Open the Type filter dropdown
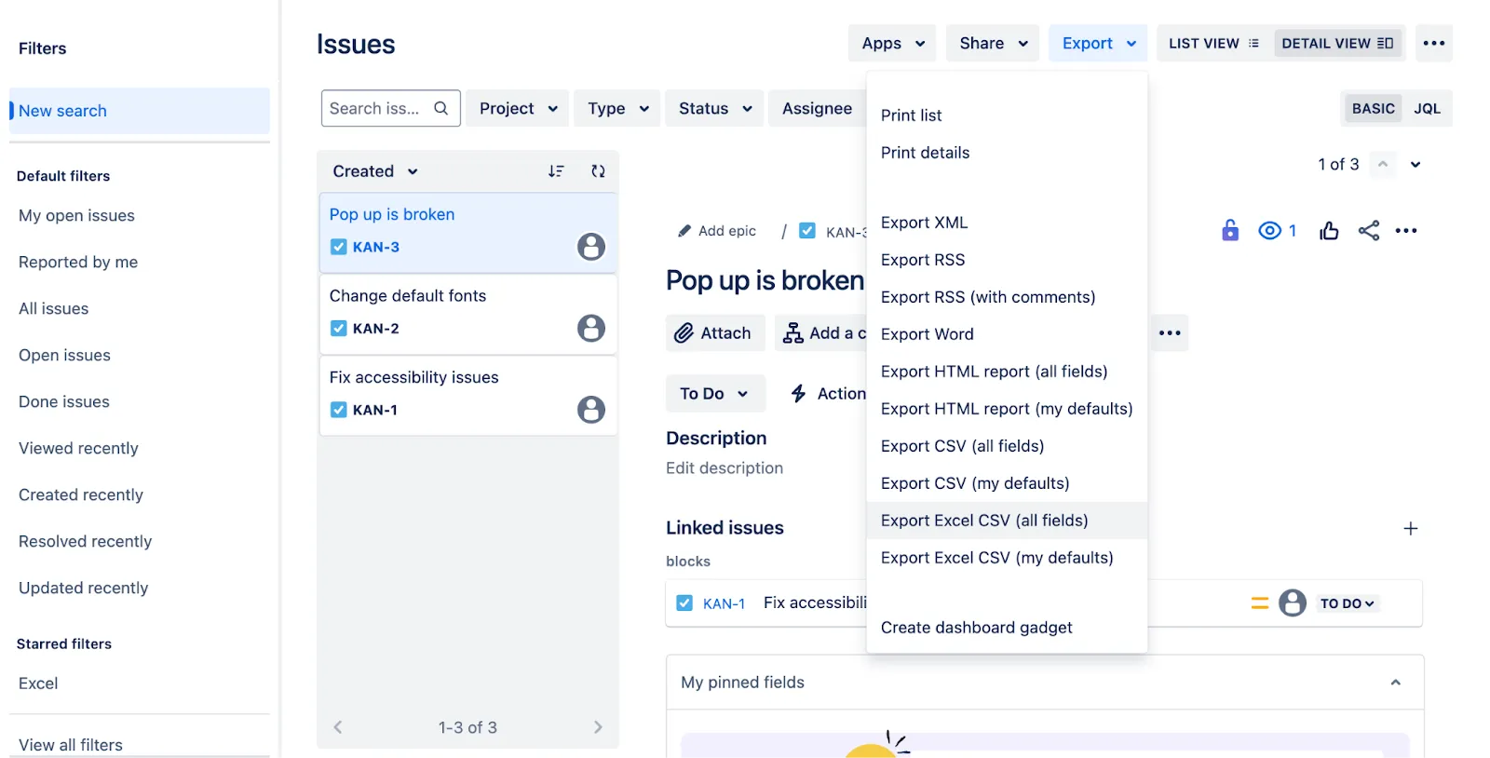This screenshot has height=758, width=1490. coord(617,108)
